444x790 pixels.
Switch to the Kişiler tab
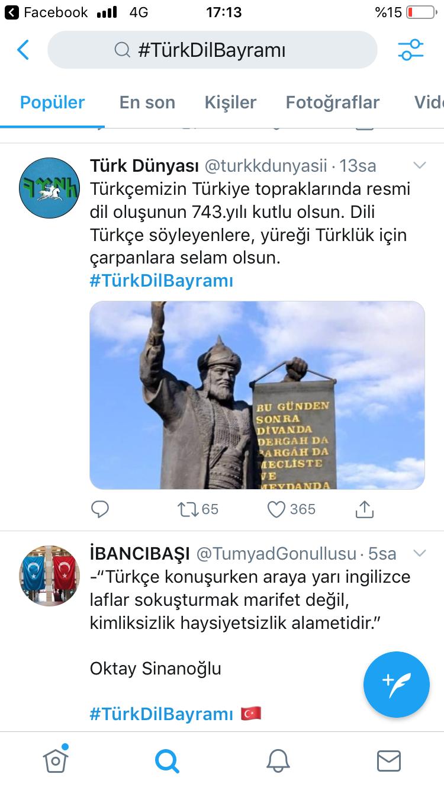(x=230, y=102)
